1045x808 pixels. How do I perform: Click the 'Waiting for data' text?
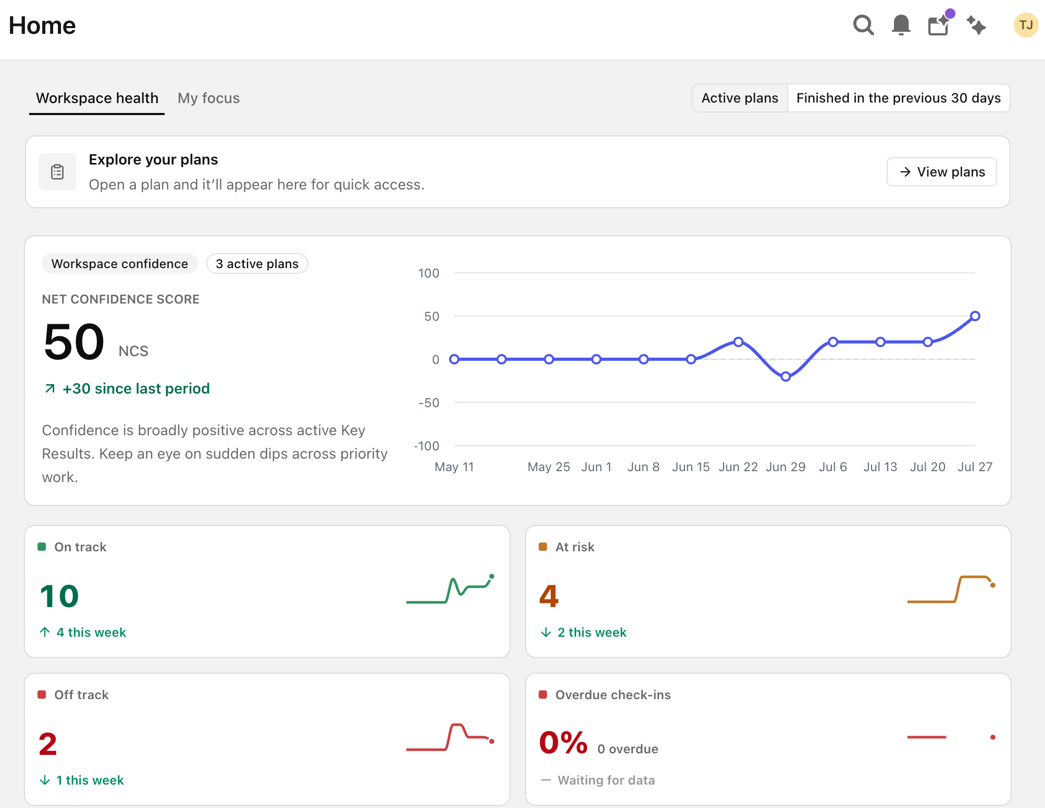point(606,780)
